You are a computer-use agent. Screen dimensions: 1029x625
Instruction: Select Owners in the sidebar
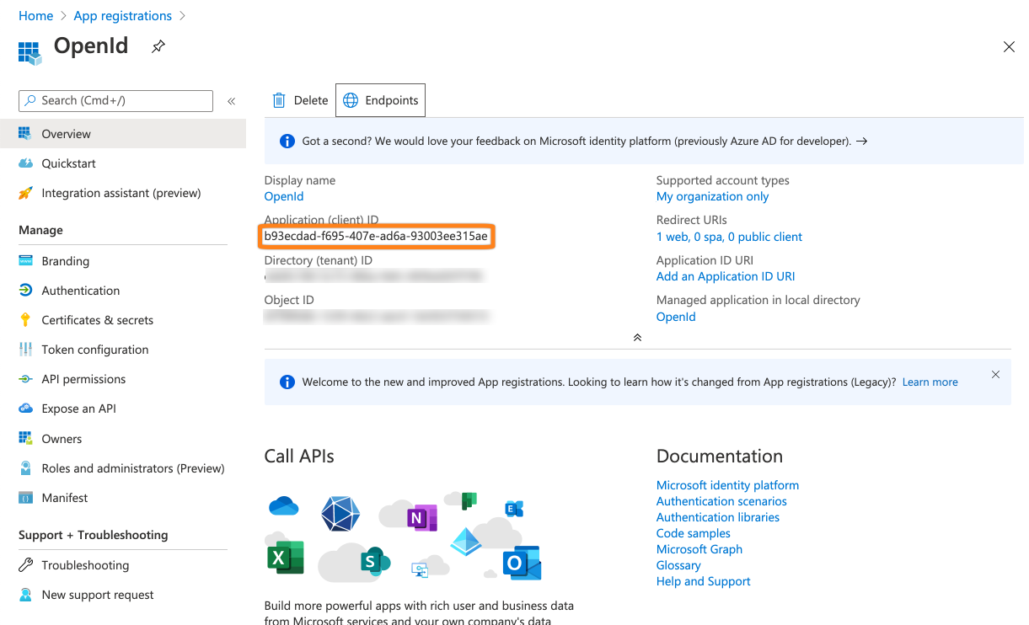coord(61,438)
